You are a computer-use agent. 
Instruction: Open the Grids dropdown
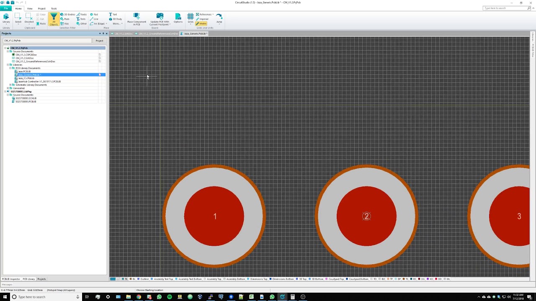point(191,18)
